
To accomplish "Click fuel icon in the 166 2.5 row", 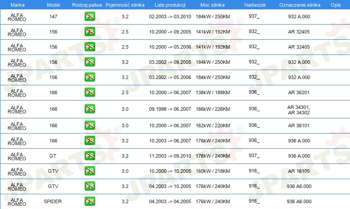I will click(x=90, y=92).
